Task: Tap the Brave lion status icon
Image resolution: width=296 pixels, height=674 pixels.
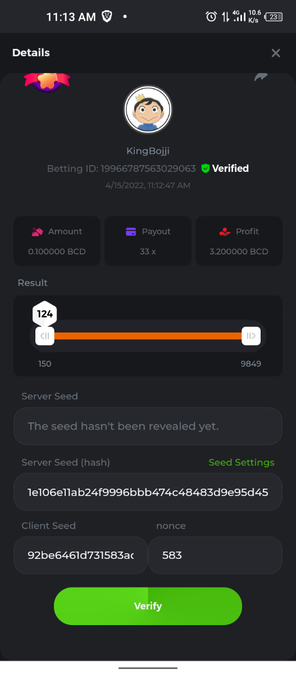Action: click(107, 17)
